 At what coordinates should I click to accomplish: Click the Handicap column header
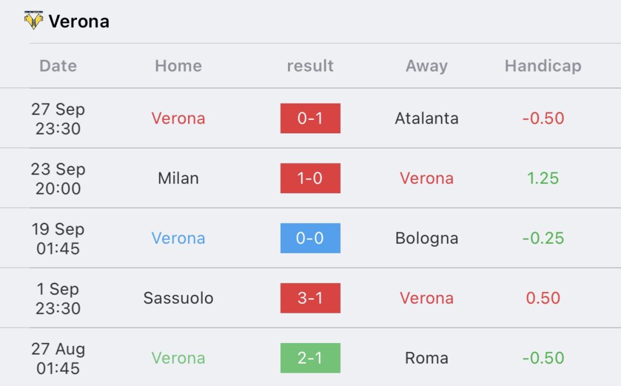[543, 65]
